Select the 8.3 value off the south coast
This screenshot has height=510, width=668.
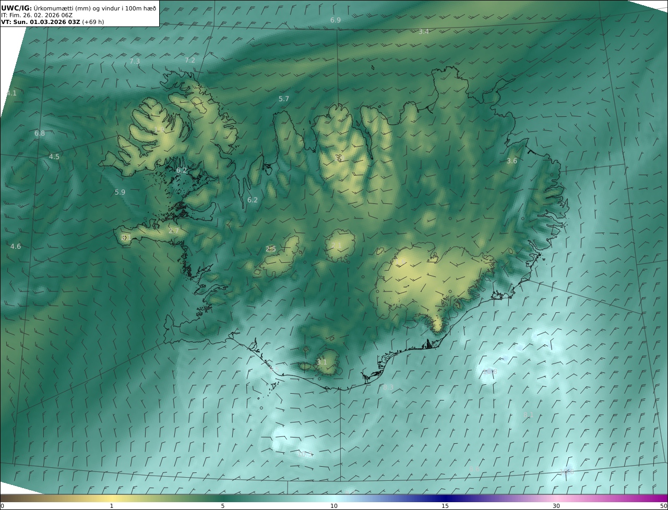pos(388,387)
